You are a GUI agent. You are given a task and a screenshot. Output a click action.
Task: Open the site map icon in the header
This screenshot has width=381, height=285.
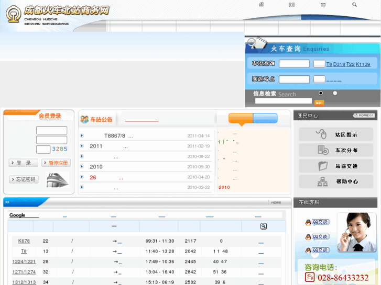tap(291, 5)
